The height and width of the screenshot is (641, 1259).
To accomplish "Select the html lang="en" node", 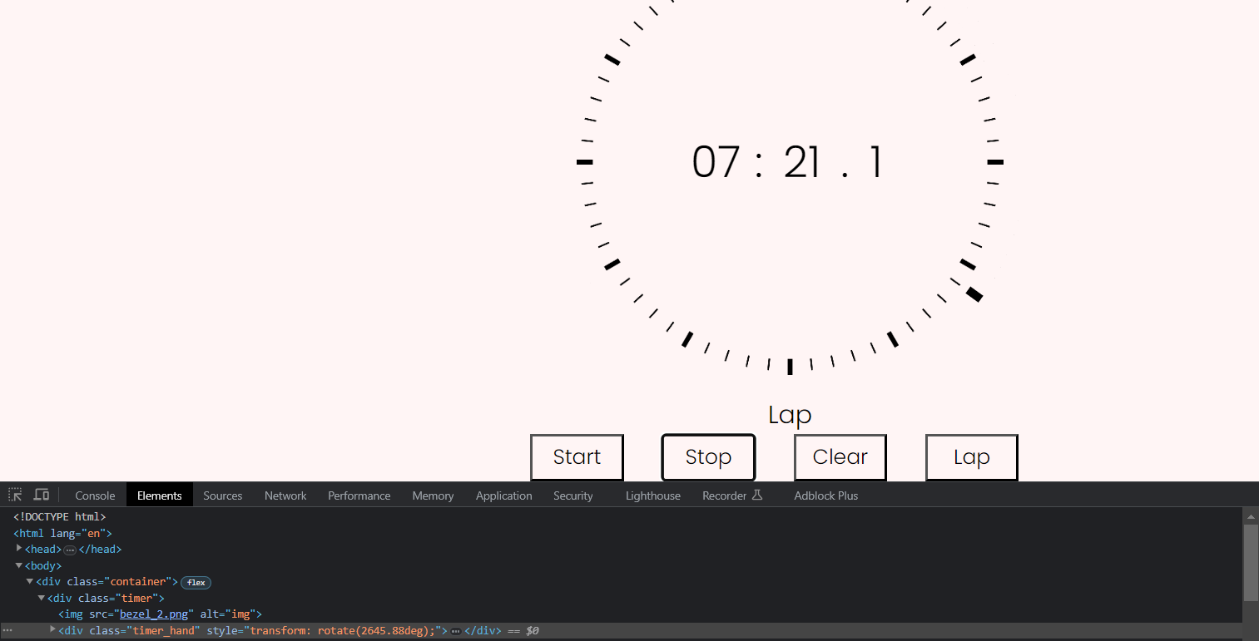I will click(62, 533).
